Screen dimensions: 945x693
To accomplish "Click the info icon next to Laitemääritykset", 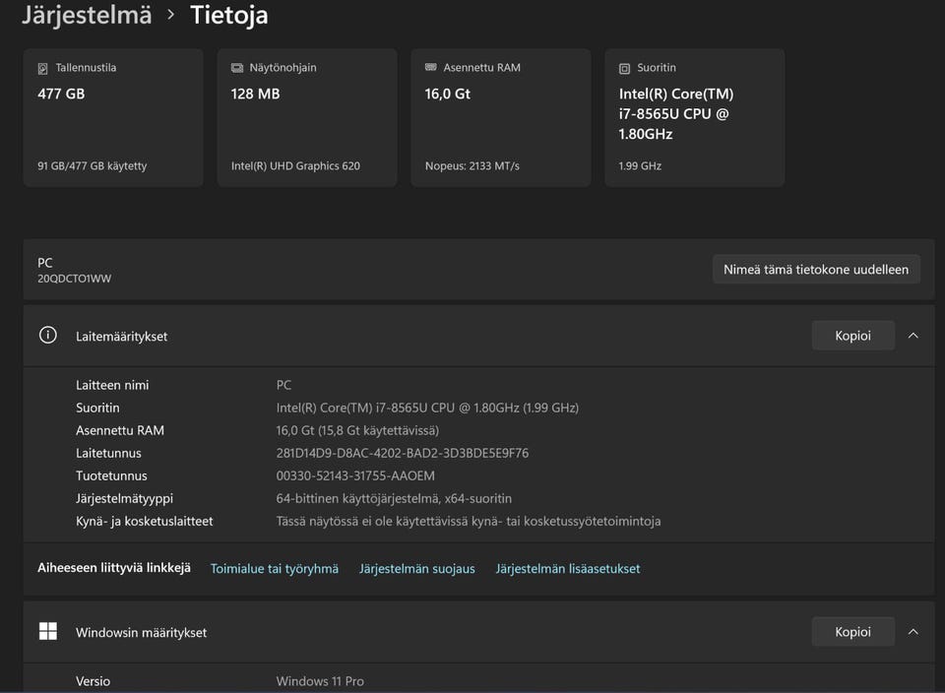I will pos(47,335).
